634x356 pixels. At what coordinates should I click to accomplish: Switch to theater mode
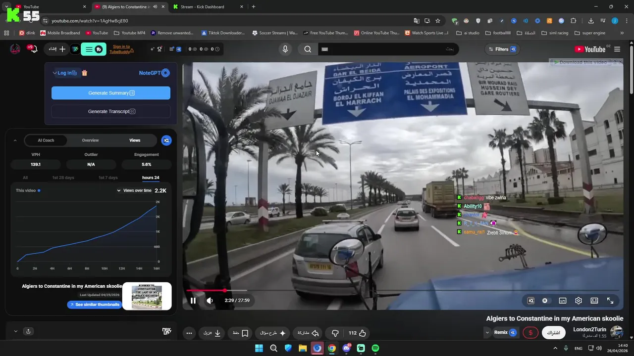pos(594,301)
